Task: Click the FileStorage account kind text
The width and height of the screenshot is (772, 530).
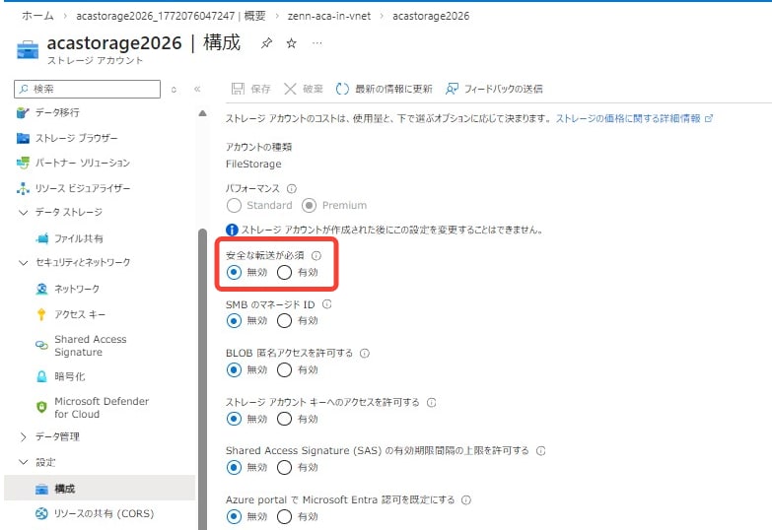Action: coord(253,164)
